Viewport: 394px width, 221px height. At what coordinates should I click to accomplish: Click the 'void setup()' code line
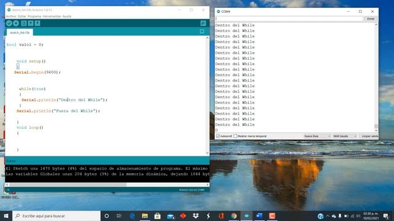pyautogui.click(x=31, y=61)
